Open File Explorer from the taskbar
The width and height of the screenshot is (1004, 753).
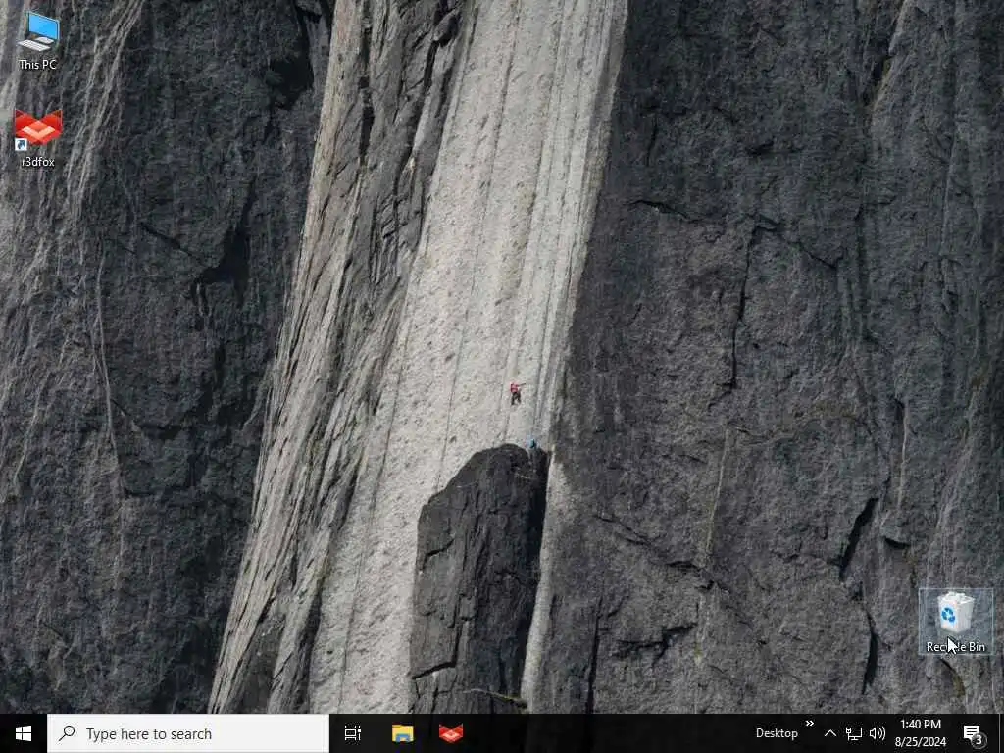(403, 733)
